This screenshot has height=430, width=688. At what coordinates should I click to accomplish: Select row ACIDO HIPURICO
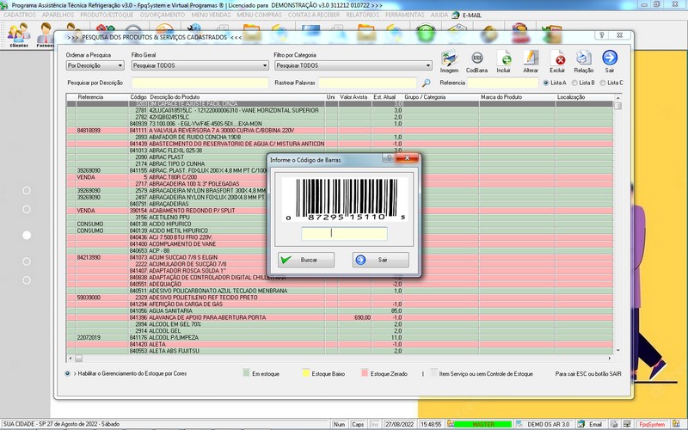pyautogui.click(x=340, y=224)
